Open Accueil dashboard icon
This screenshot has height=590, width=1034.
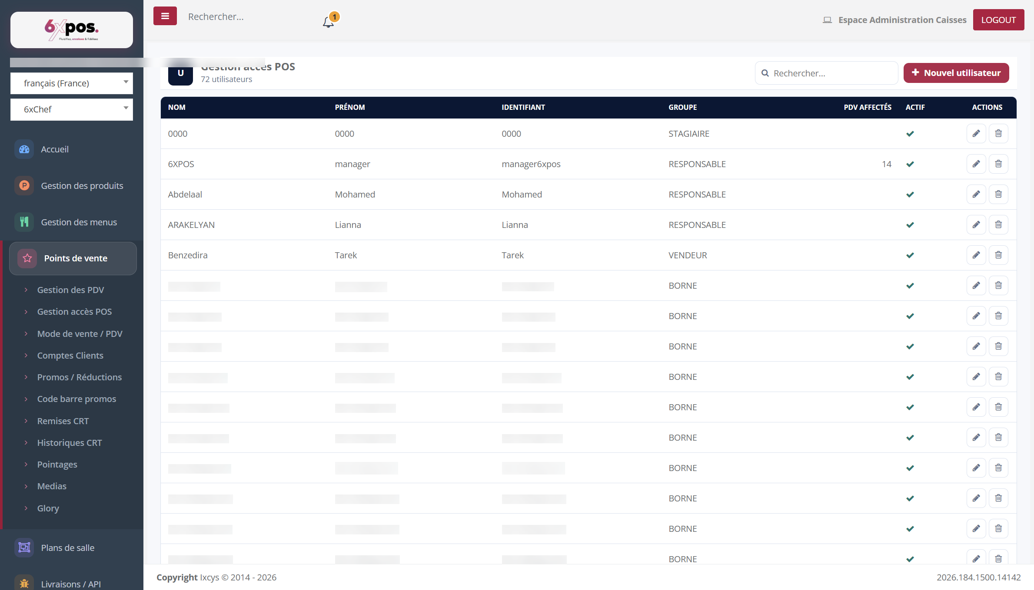(24, 149)
